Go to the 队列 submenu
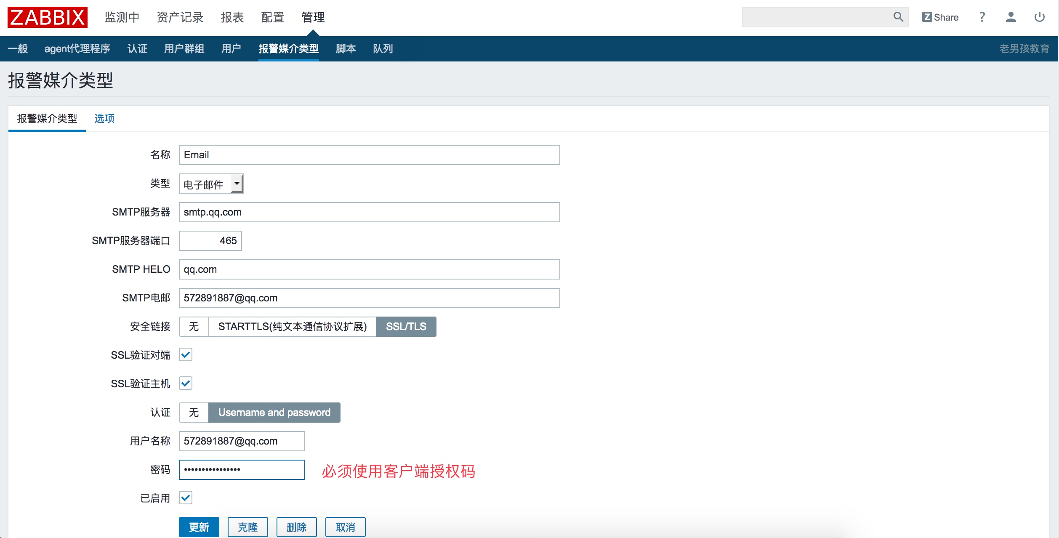 (x=383, y=49)
